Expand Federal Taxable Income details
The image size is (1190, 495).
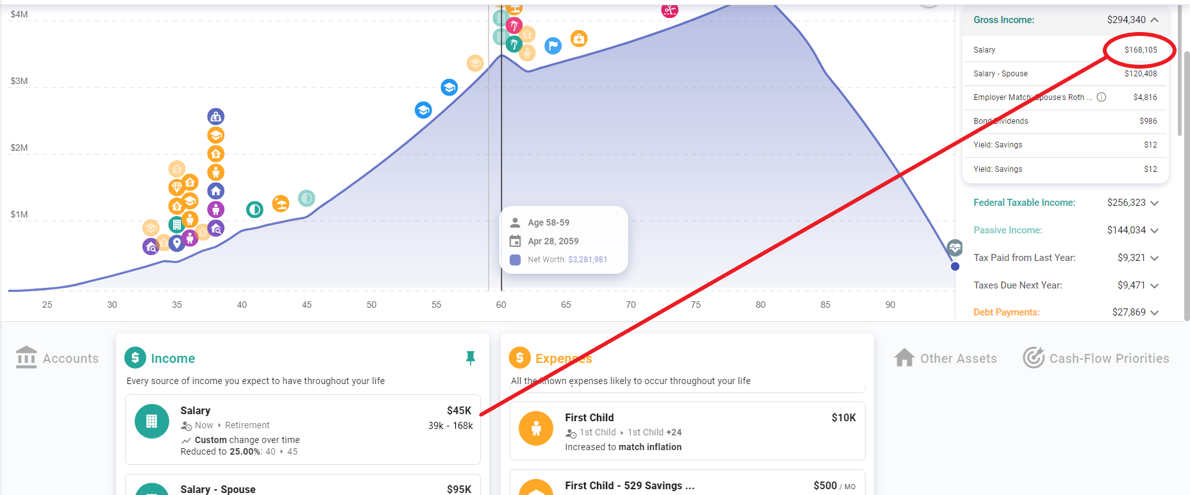(1155, 203)
